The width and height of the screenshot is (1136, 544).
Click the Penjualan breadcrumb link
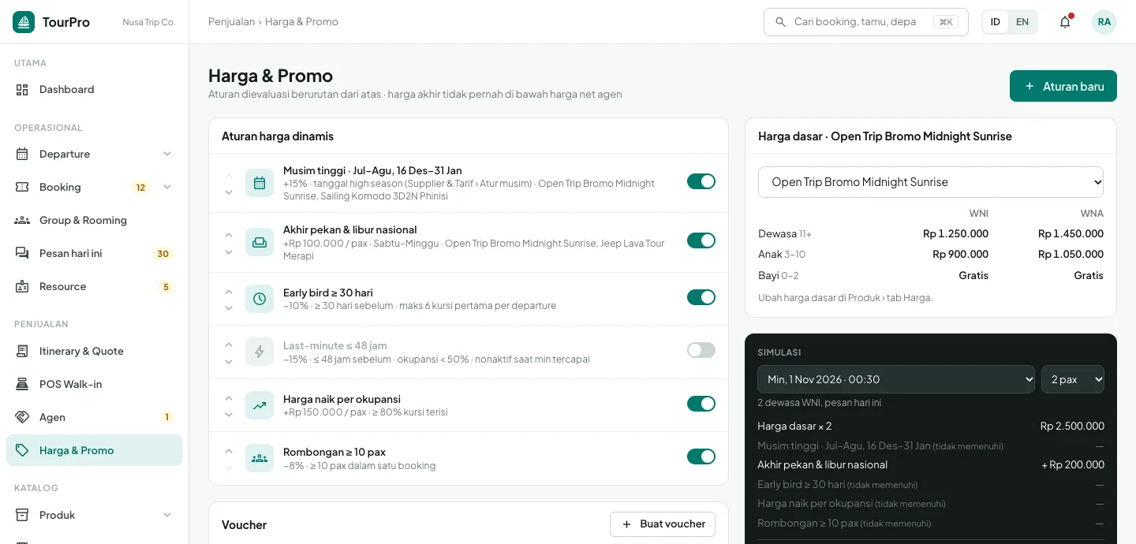[231, 22]
